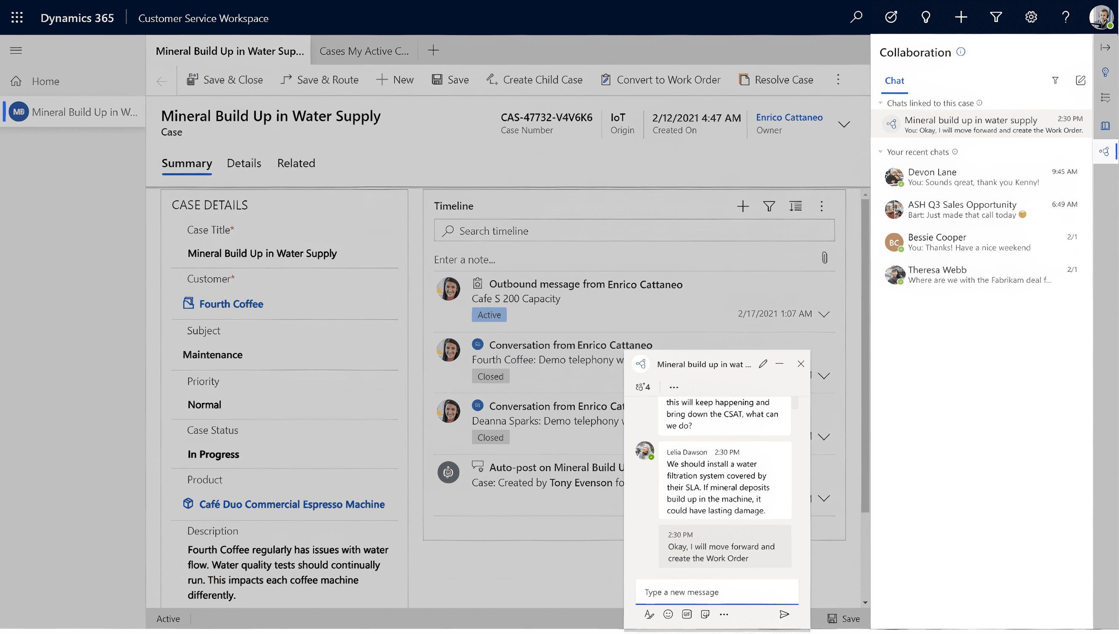Filter chats in Collaboration panel

(1055, 81)
